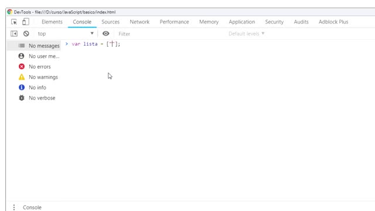This screenshot has height=211, width=375.
Task: Open the Adblock Plus tab
Action: click(x=333, y=22)
